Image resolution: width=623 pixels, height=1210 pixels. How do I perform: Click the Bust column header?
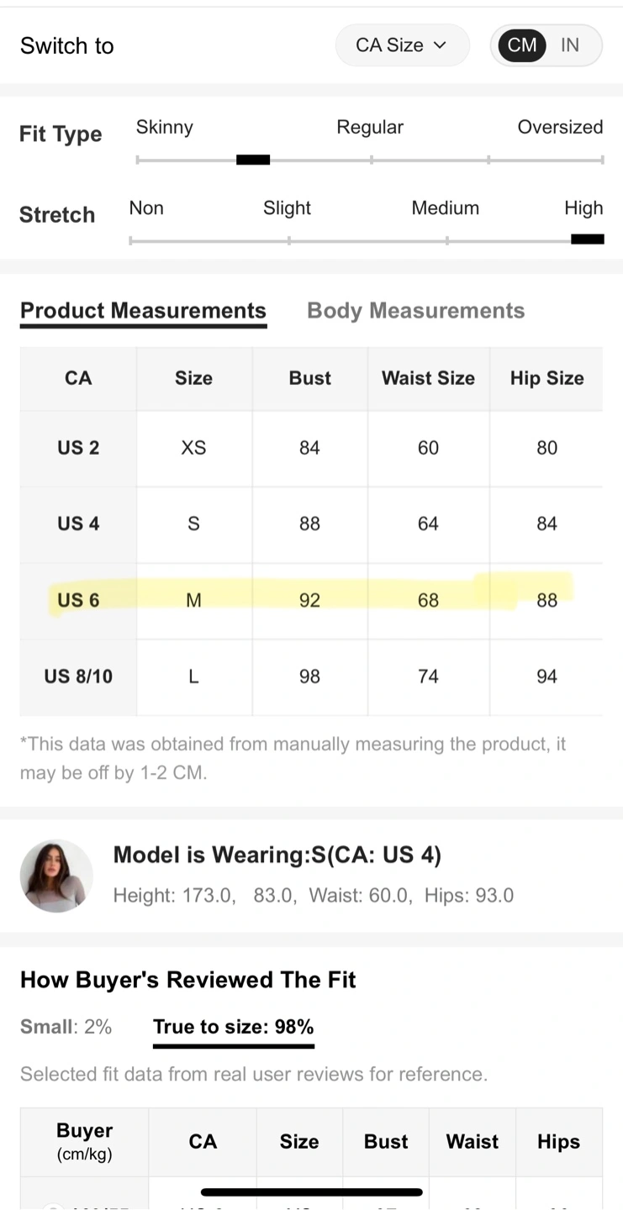(x=310, y=378)
